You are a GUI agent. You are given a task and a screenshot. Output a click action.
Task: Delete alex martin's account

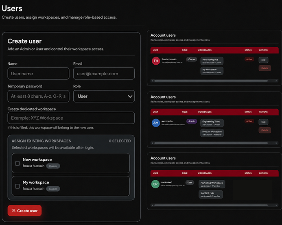click(x=265, y=130)
